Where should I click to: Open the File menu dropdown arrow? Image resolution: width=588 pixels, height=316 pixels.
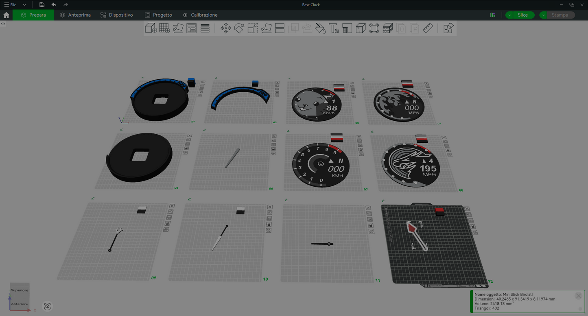[24, 4]
